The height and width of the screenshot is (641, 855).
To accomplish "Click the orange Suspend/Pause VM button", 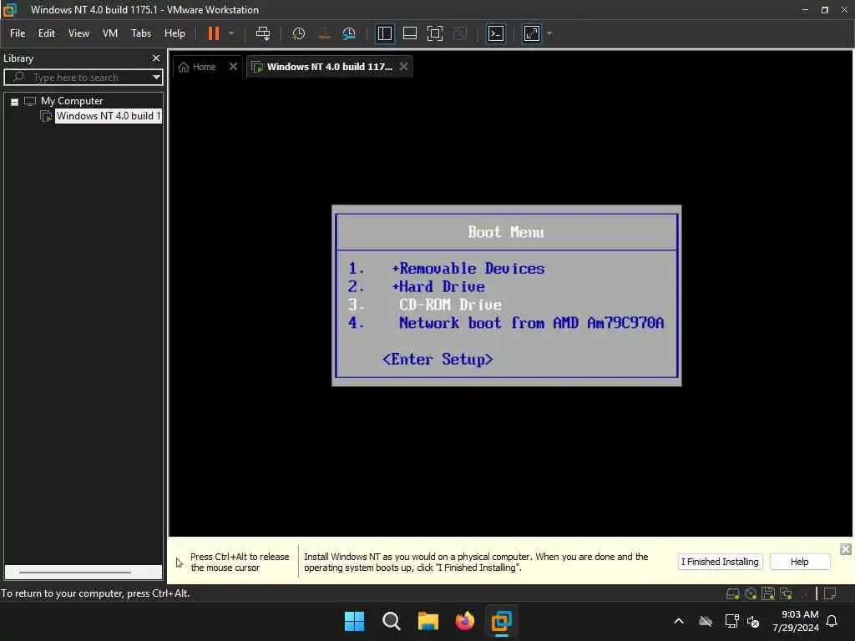I will (x=213, y=33).
